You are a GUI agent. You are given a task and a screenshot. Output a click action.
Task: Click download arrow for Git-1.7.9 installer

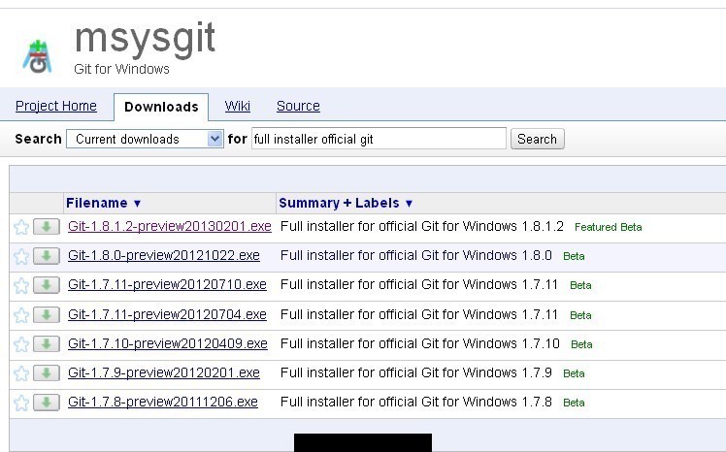[x=47, y=373]
